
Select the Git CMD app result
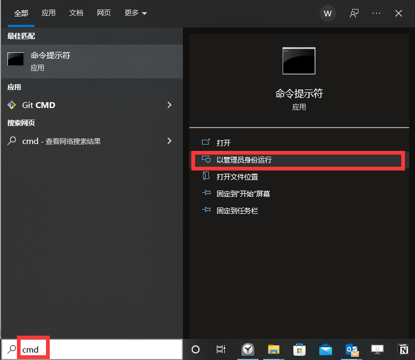tap(92, 105)
